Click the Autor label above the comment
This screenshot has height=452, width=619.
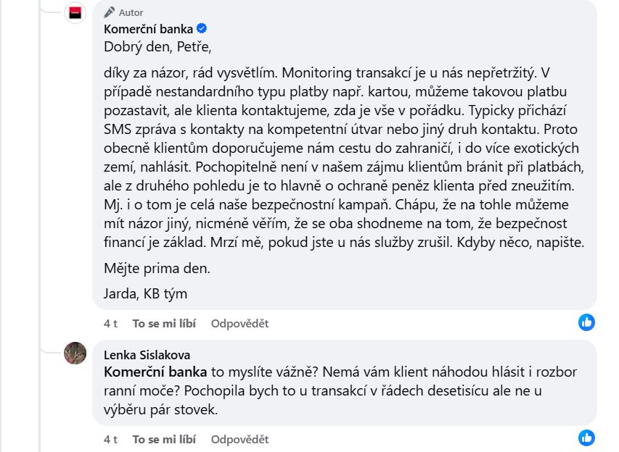point(131,13)
